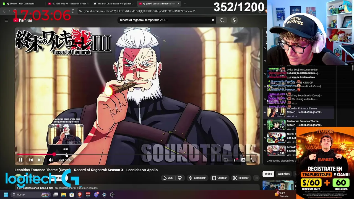
Task: Bookmark this page in browser
Action: 73,11
